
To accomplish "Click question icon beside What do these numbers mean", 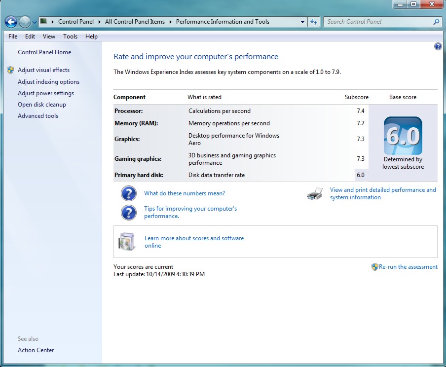I will [129, 193].
